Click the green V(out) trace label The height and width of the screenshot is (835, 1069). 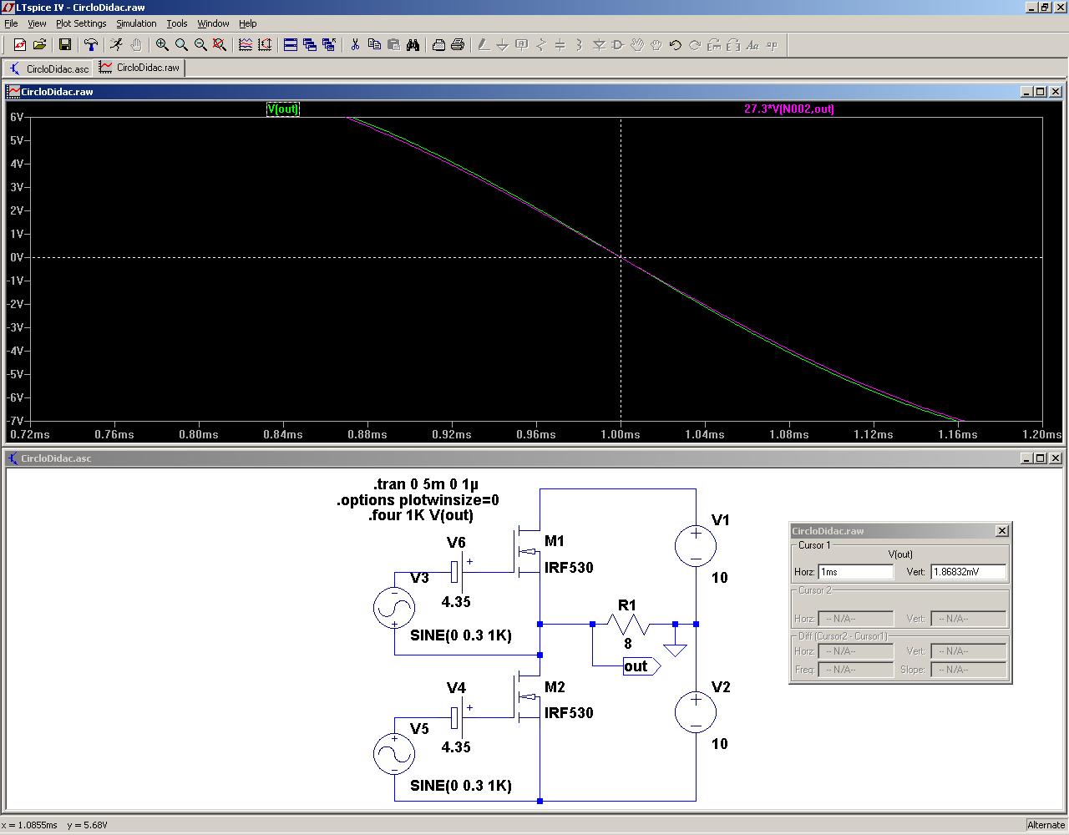pyautogui.click(x=282, y=109)
